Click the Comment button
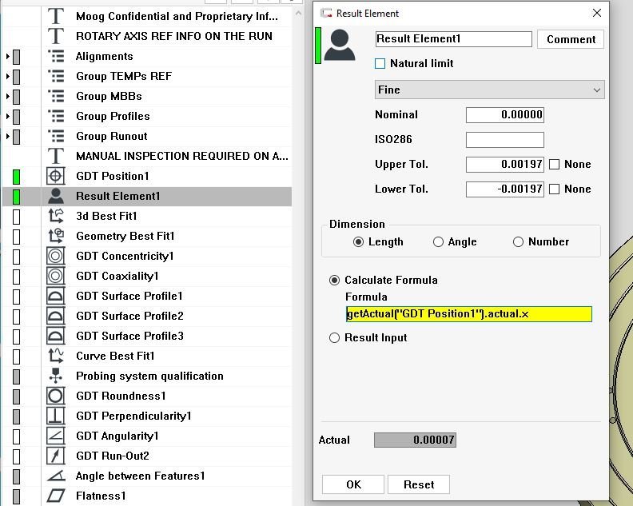The image size is (633, 506). (x=571, y=39)
